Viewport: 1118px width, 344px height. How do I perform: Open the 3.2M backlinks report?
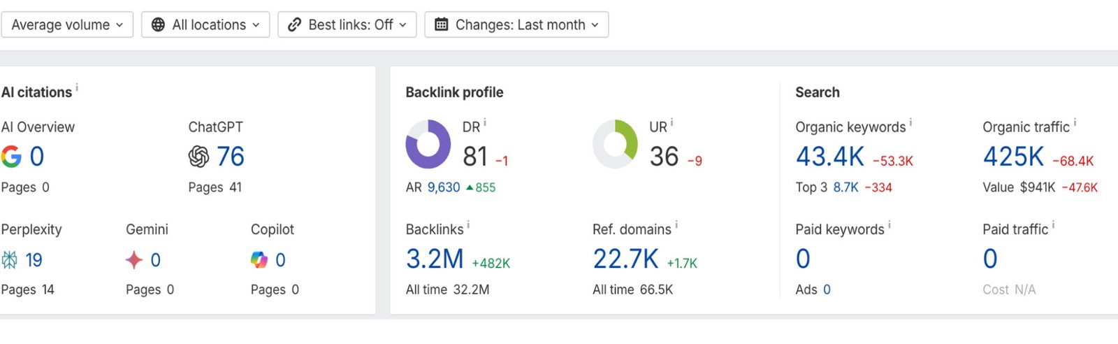point(435,259)
